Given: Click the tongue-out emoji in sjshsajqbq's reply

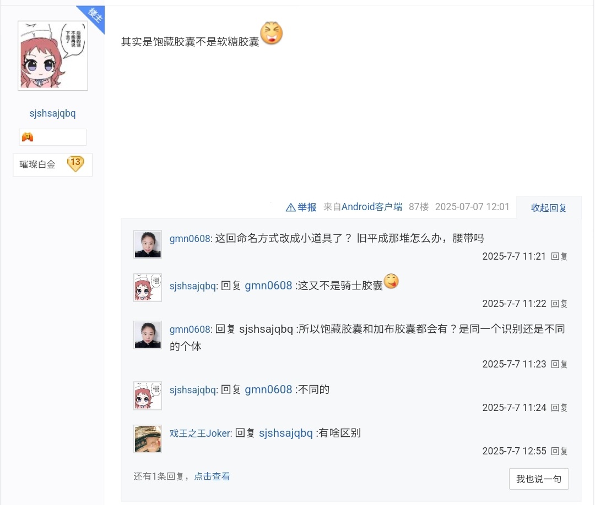Looking at the screenshot, I should (391, 281).
